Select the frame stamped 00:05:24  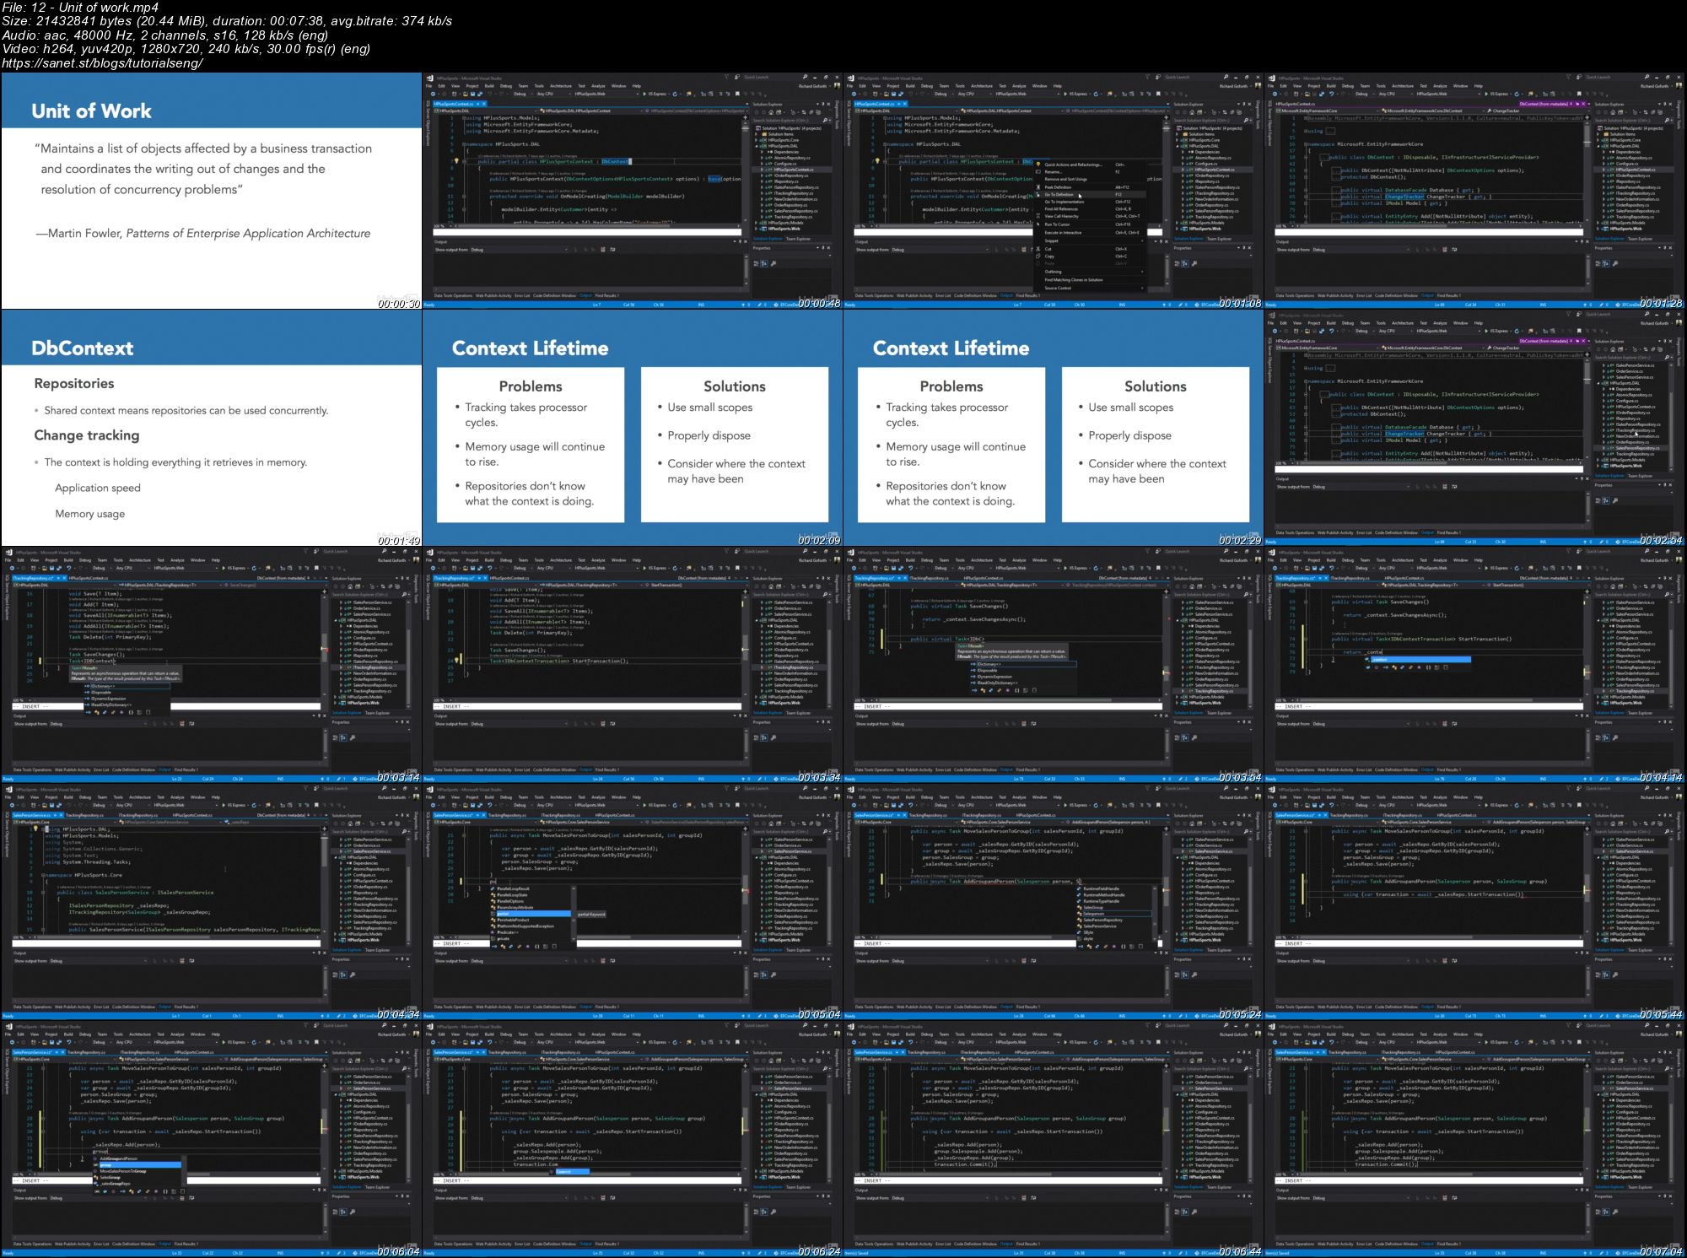(1053, 902)
